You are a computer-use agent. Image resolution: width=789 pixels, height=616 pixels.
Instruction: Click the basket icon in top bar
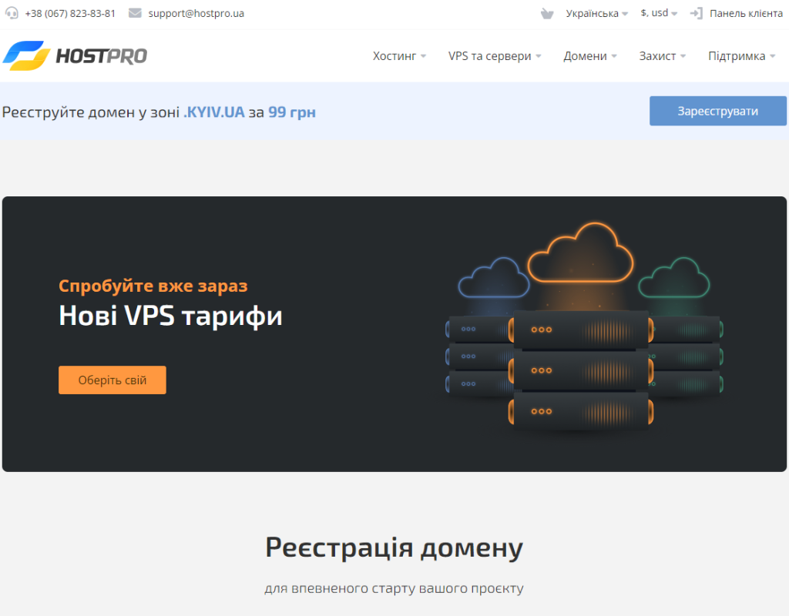coord(547,13)
